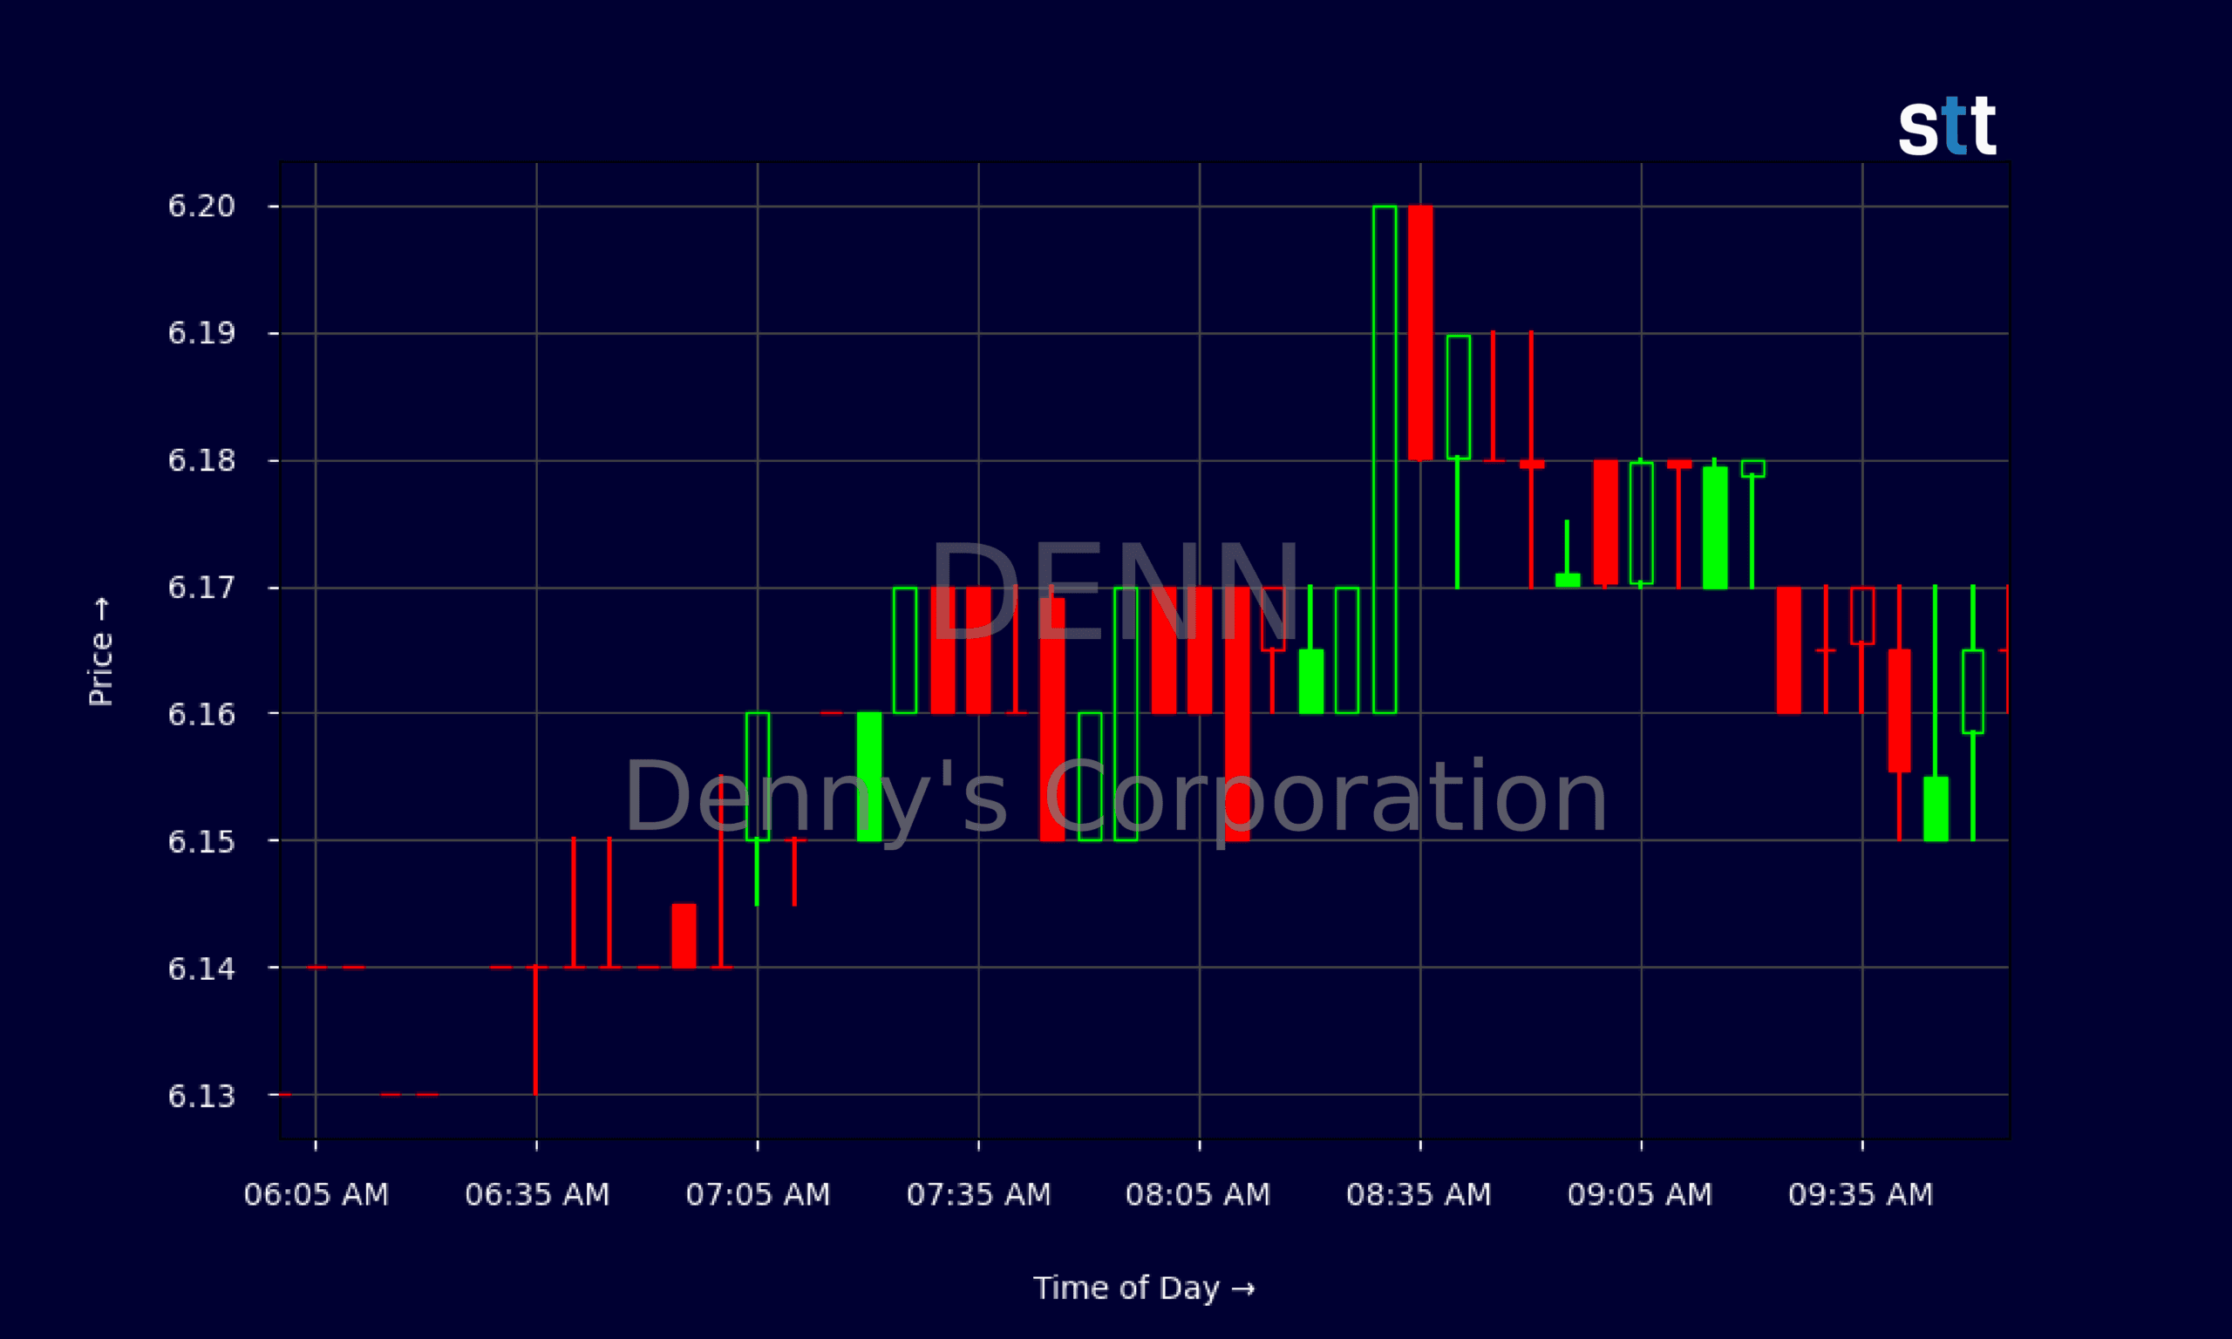Viewport: 2232px width, 1339px height.
Task: Click the red candle falling from 6.20
Action: point(1420,333)
